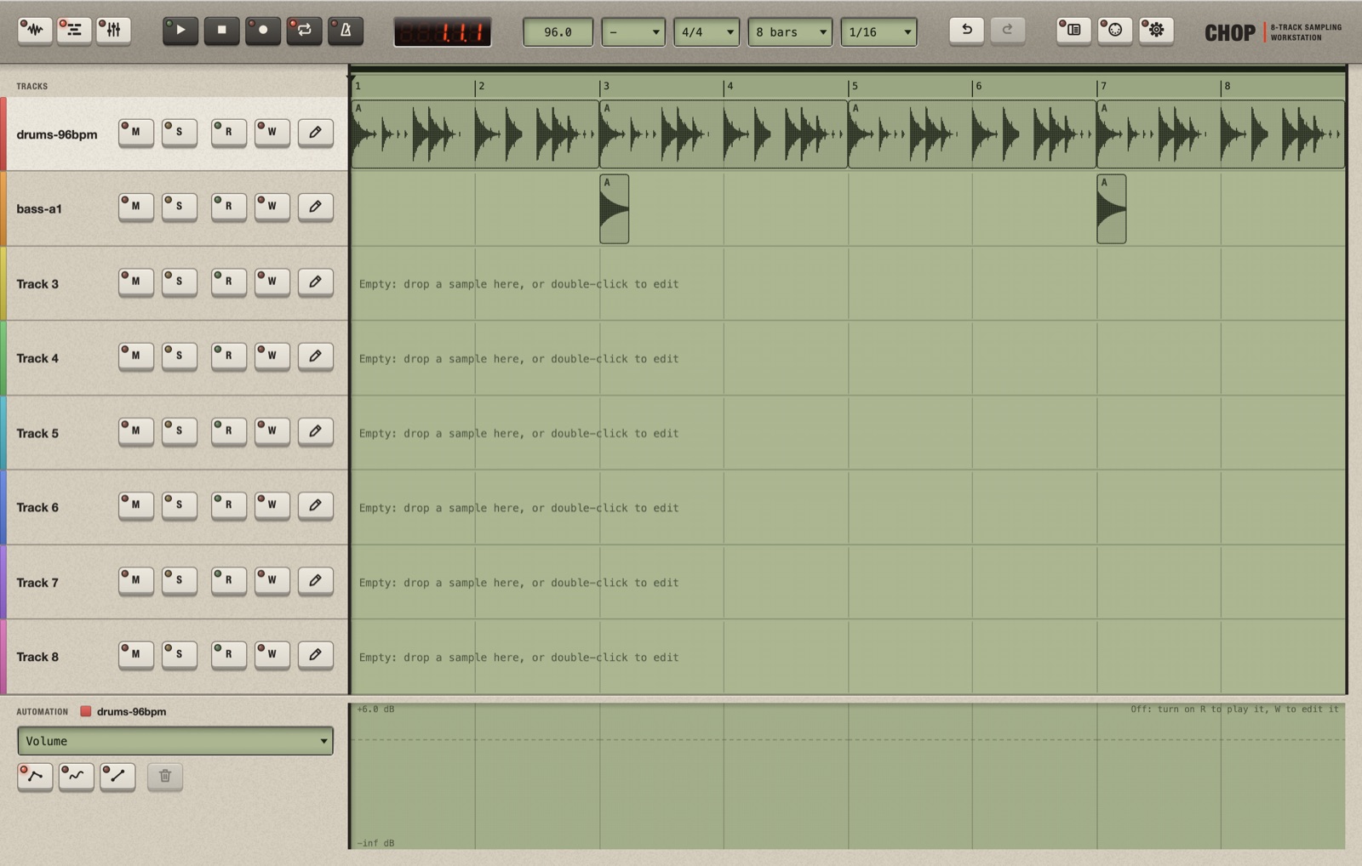
Task: Open the pencil editor for Track 8
Action: [x=315, y=655]
